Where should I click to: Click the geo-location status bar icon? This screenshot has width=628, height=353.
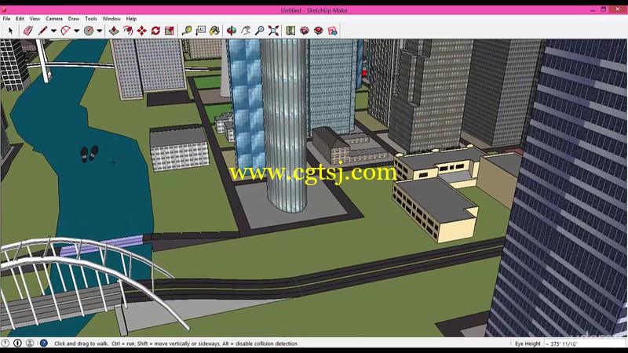coord(5,343)
